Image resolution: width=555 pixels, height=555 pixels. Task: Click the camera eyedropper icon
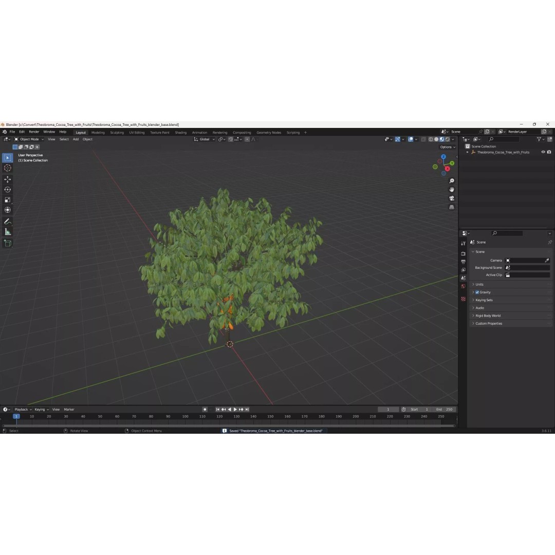click(x=547, y=261)
